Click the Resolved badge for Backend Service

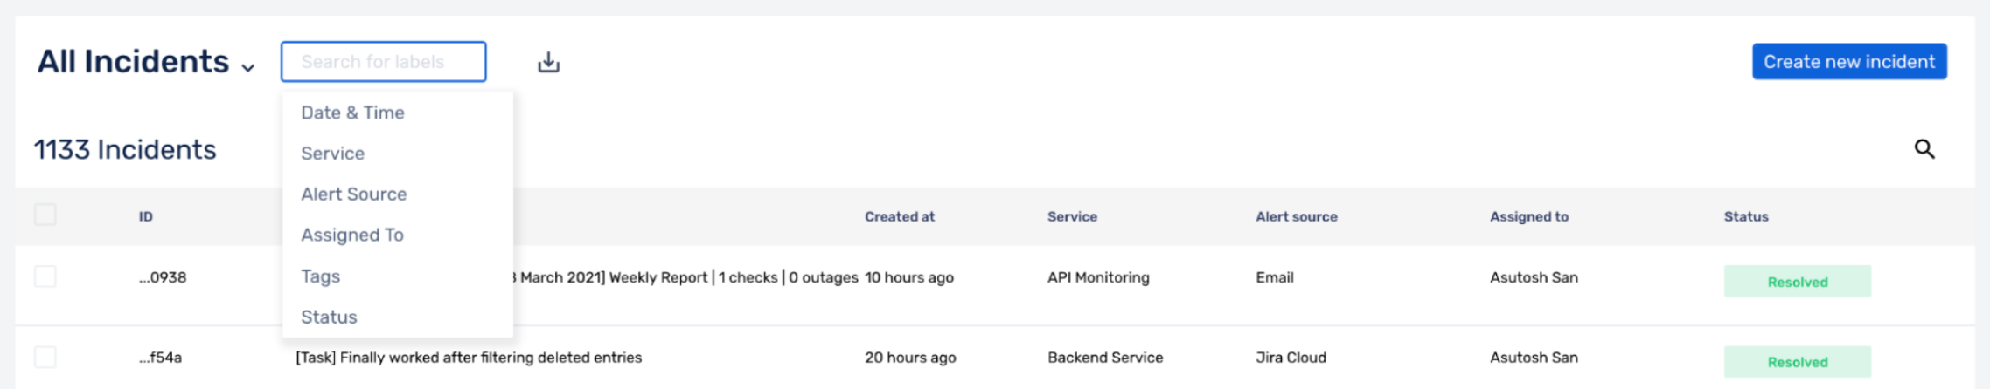pyautogui.click(x=1798, y=362)
